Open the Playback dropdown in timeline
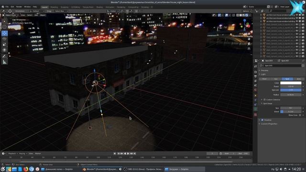 point(13,154)
